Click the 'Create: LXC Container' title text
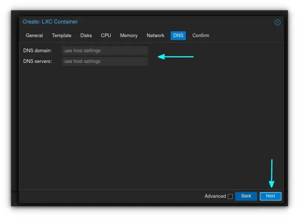This screenshot has width=299, height=218. (x=50, y=22)
